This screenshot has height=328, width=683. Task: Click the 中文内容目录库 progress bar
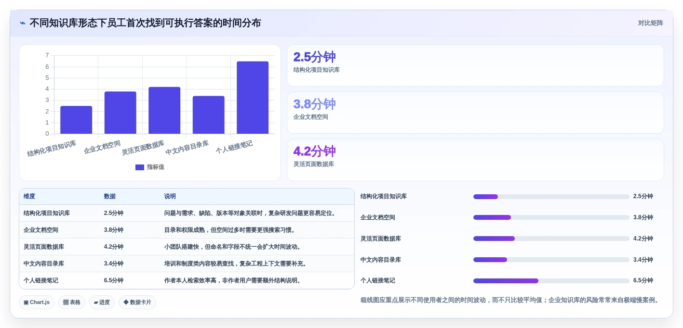click(551, 260)
